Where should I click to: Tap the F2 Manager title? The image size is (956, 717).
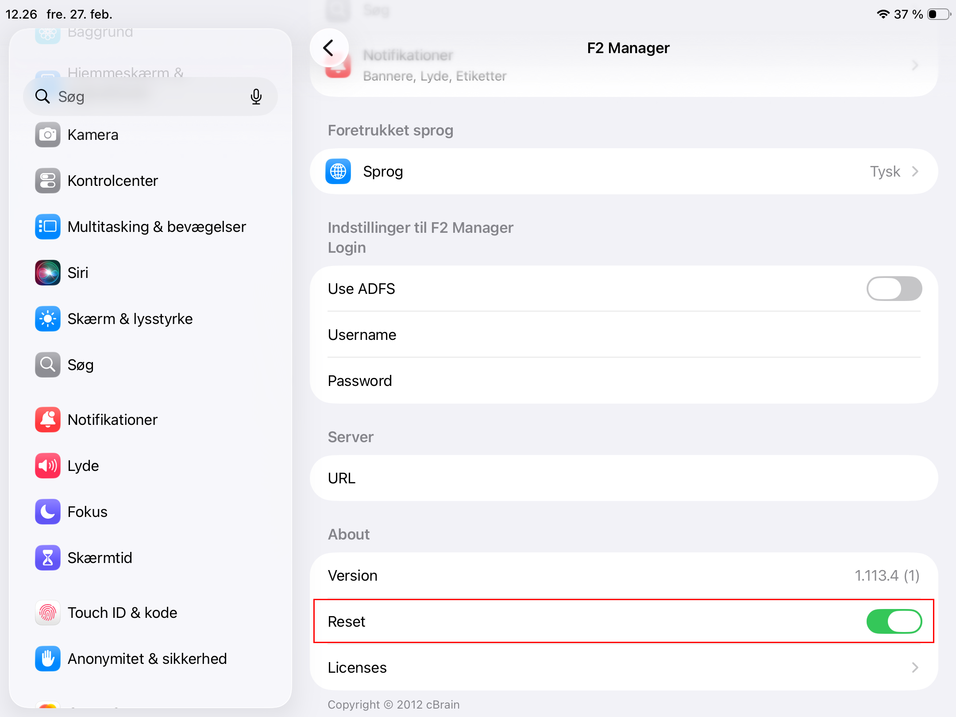[628, 48]
